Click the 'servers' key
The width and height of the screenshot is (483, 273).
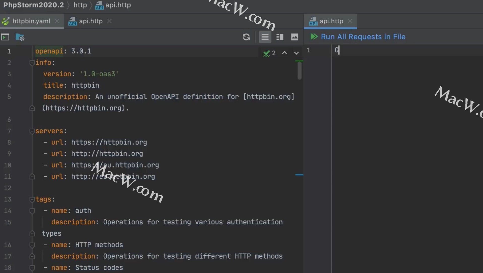click(49, 131)
